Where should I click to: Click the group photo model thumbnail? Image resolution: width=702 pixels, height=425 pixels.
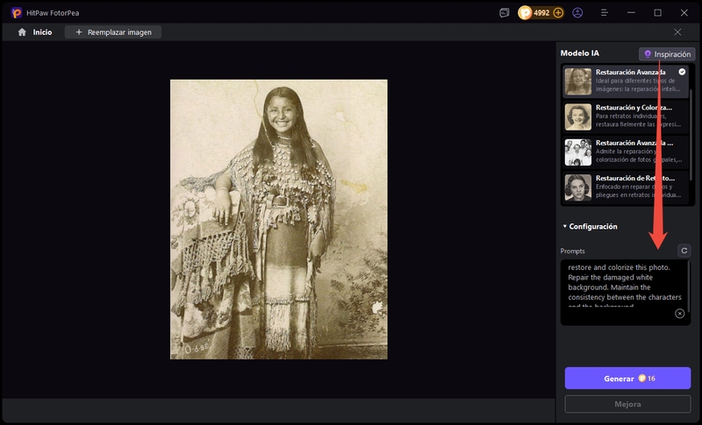[578, 152]
